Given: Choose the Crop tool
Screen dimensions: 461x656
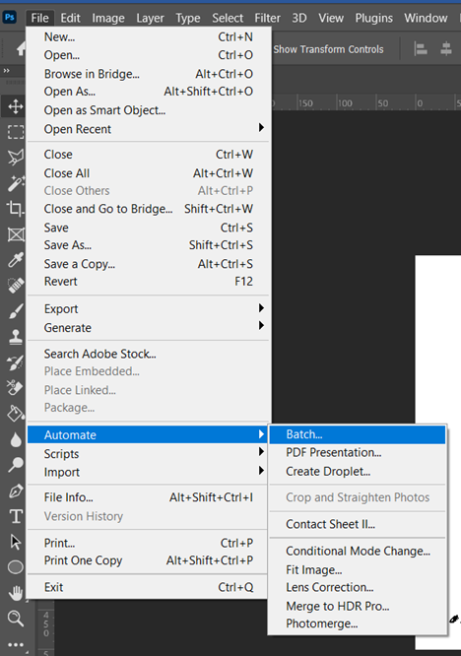Looking at the screenshot, I should (x=16, y=209).
